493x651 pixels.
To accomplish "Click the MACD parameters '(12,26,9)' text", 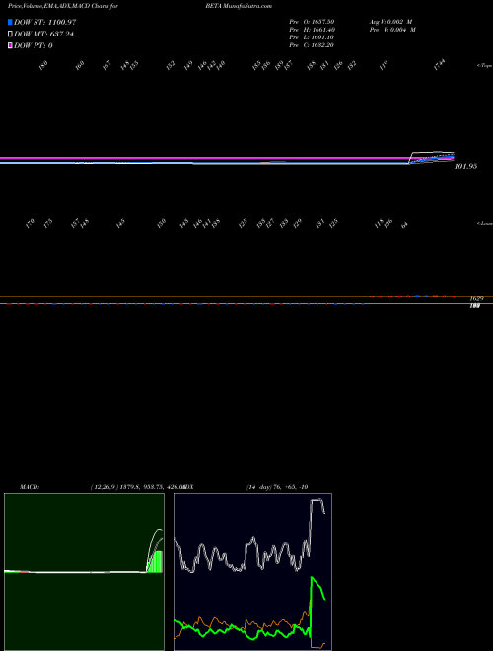I will (104, 487).
